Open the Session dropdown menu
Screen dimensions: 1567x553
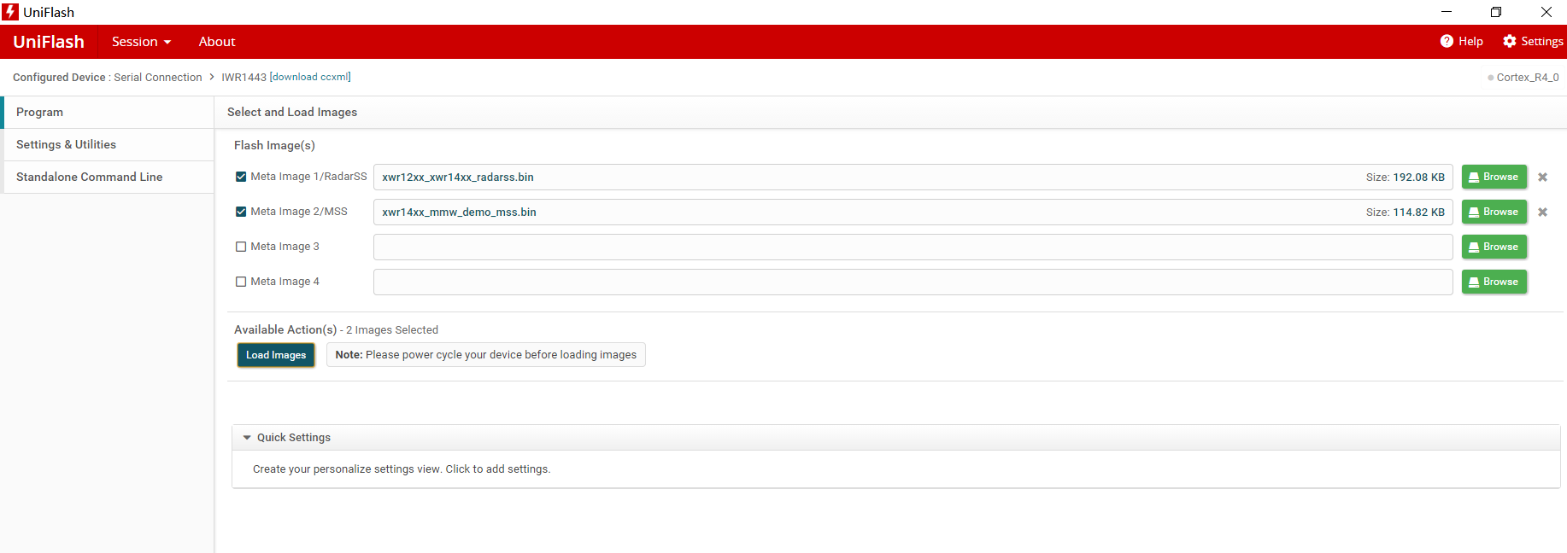(141, 42)
